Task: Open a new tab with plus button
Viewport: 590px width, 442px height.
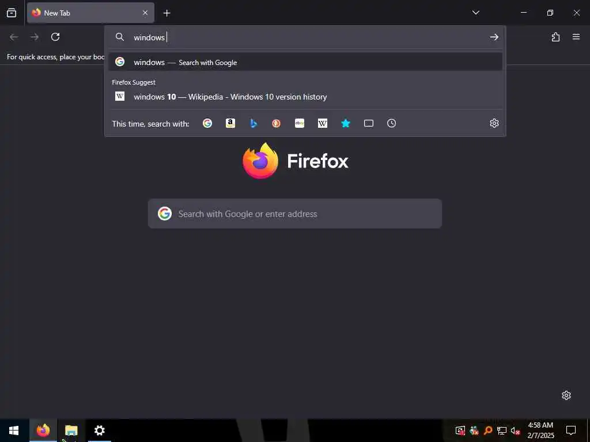Action: click(x=167, y=13)
